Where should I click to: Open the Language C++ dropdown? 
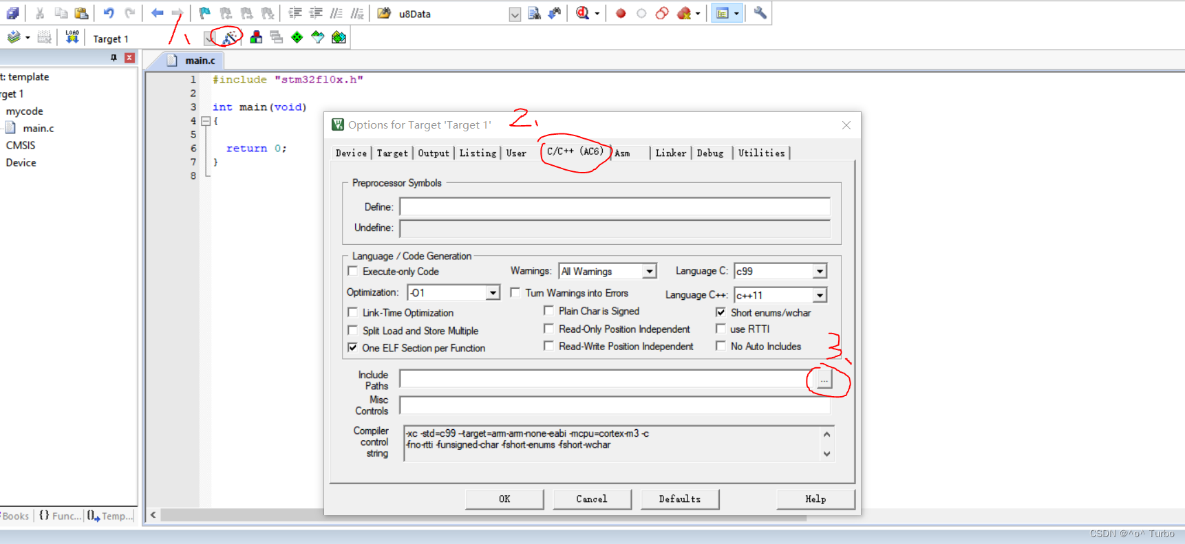(820, 295)
